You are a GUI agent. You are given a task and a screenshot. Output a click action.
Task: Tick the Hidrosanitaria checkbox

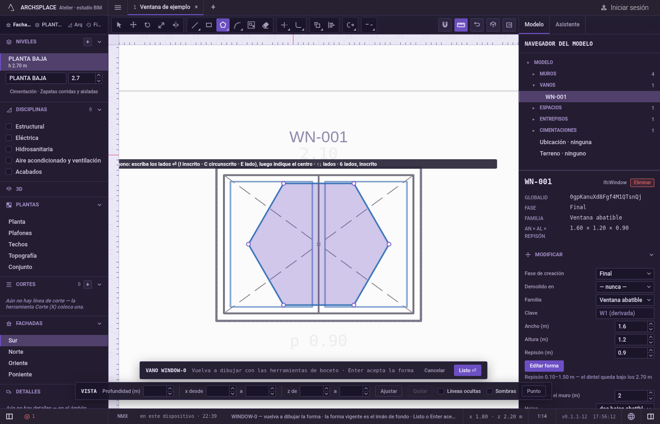click(8, 149)
